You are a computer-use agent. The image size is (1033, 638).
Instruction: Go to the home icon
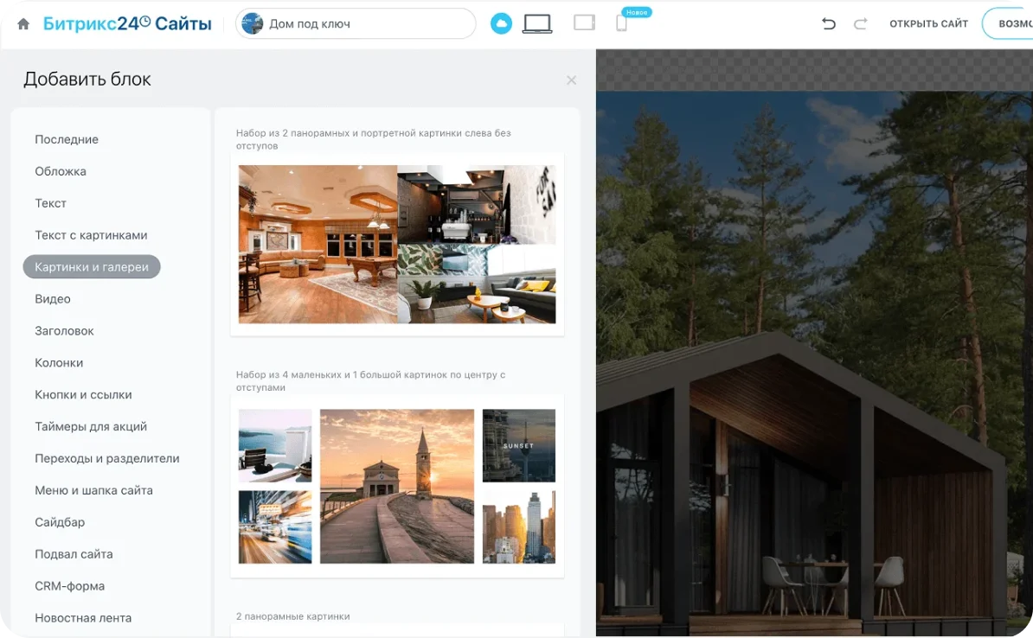coord(23,24)
